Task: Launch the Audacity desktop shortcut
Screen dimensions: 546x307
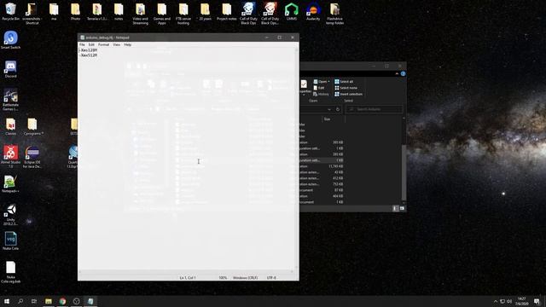Action: coord(313,12)
